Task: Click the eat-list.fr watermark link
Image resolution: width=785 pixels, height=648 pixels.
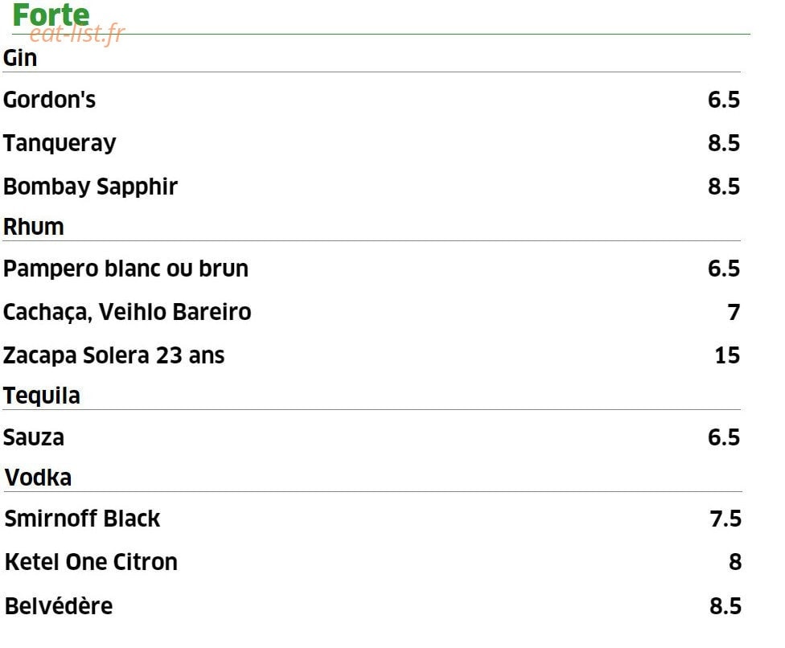Action: pyautogui.click(x=77, y=35)
